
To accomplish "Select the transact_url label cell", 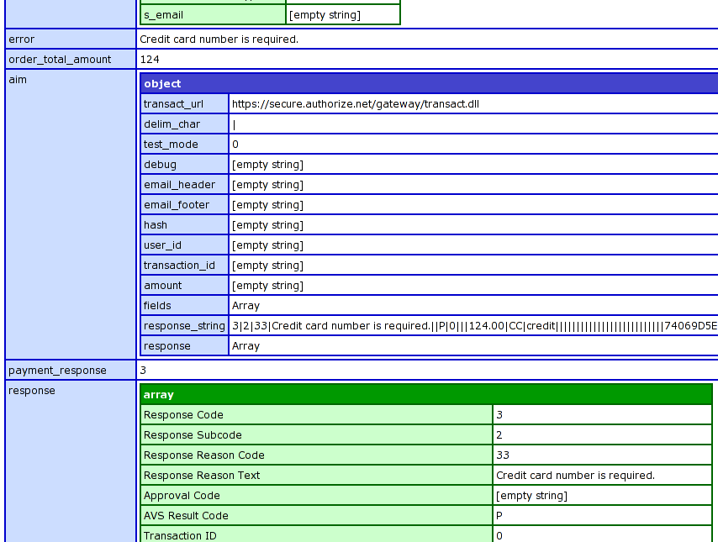I will point(184,104).
